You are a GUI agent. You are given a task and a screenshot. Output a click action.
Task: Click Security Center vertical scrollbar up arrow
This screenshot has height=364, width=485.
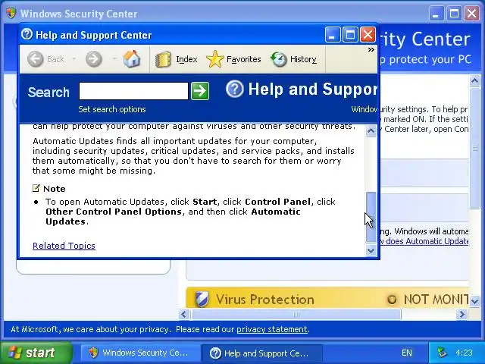tap(475, 80)
